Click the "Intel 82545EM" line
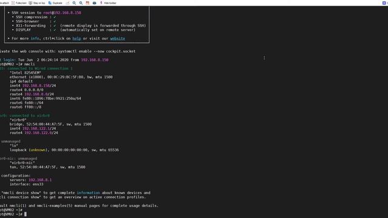388x218 pixels. pos(25,73)
